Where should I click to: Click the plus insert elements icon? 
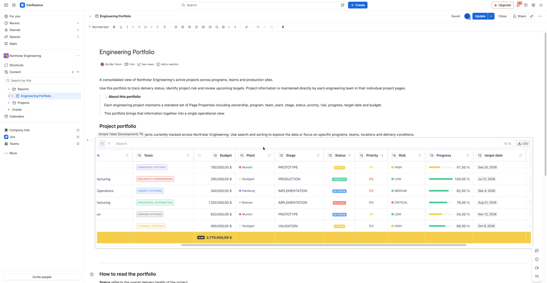[x=235, y=27]
